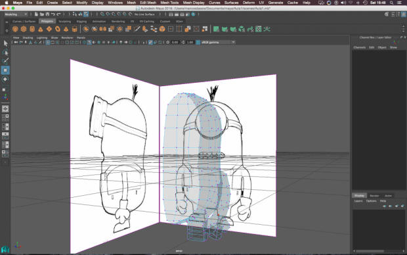Click the last green UV shelf icon
This screenshot has height=255, width=407.
(x=267, y=29)
